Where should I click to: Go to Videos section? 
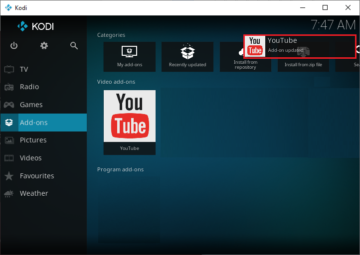tap(43, 158)
